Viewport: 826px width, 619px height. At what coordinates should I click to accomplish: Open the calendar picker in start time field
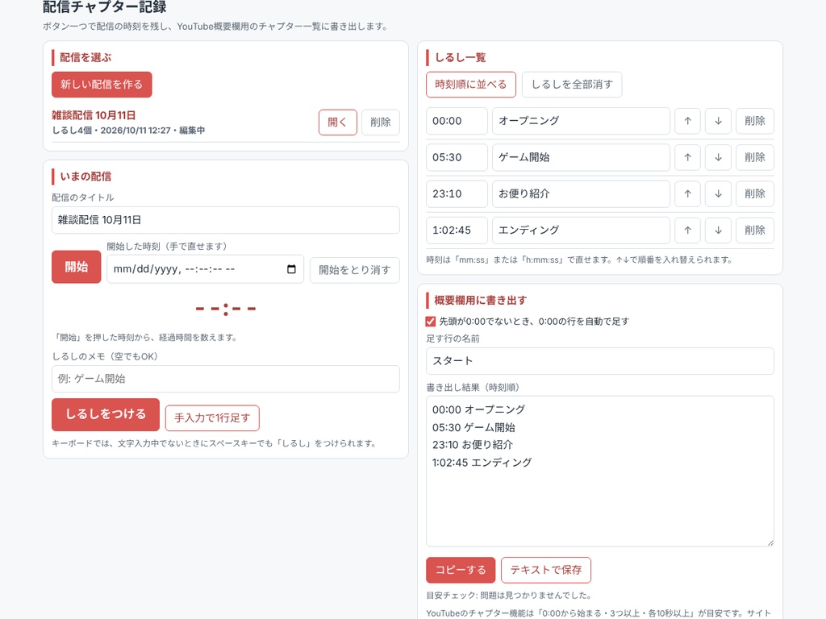tap(291, 269)
